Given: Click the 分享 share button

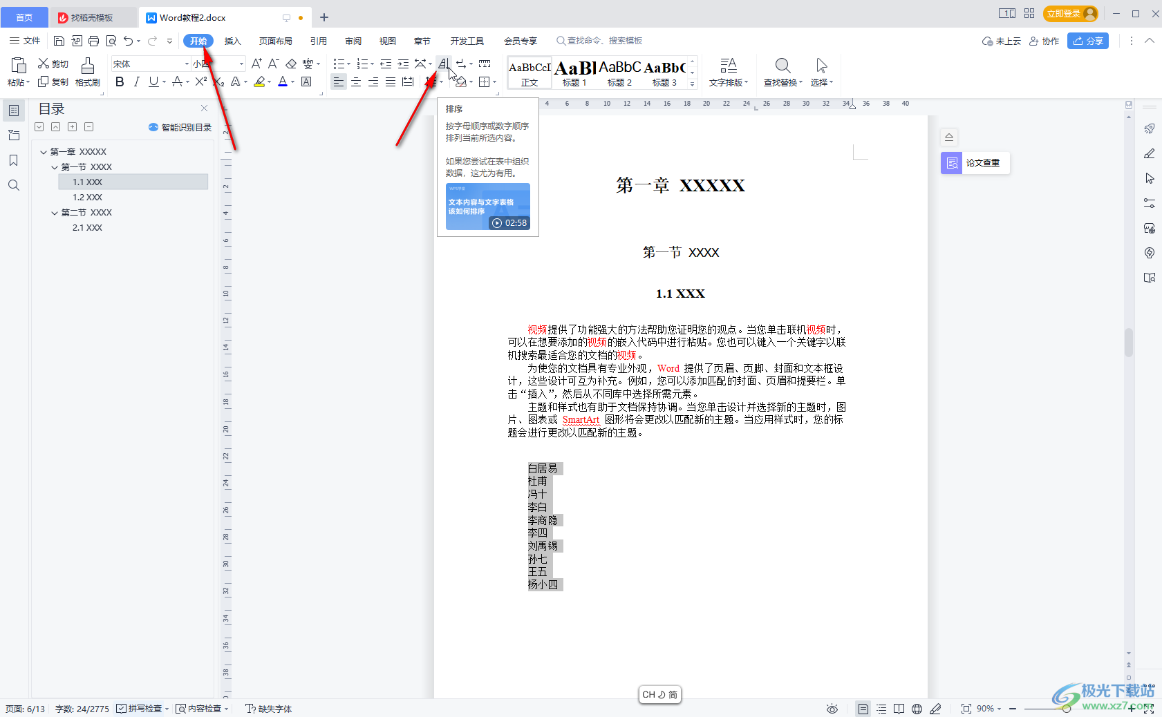Looking at the screenshot, I should click(1087, 41).
